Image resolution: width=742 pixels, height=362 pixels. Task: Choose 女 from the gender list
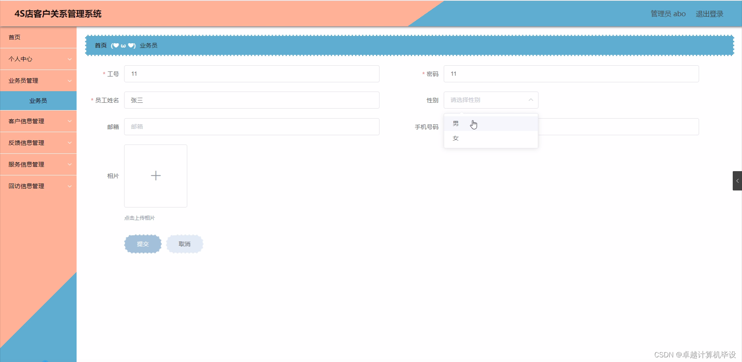point(491,138)
